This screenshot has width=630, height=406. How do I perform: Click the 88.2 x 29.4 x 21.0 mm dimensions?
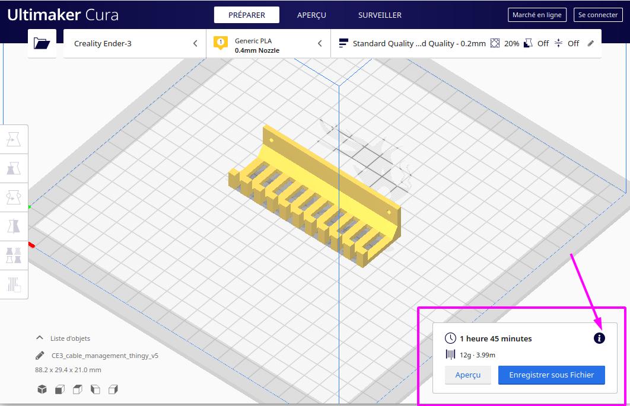point(68,370)
